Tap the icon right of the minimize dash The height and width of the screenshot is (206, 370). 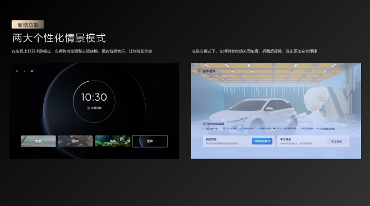(x=32, y=71)
